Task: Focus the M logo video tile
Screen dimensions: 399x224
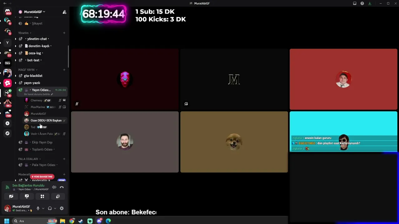Action: (x=234, y=79)
